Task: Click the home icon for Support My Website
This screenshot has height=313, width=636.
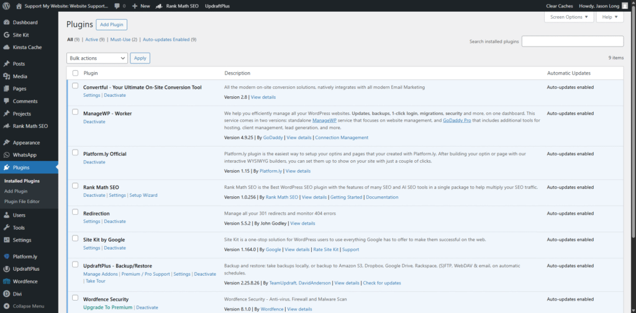Action: [x=19, y=6]
